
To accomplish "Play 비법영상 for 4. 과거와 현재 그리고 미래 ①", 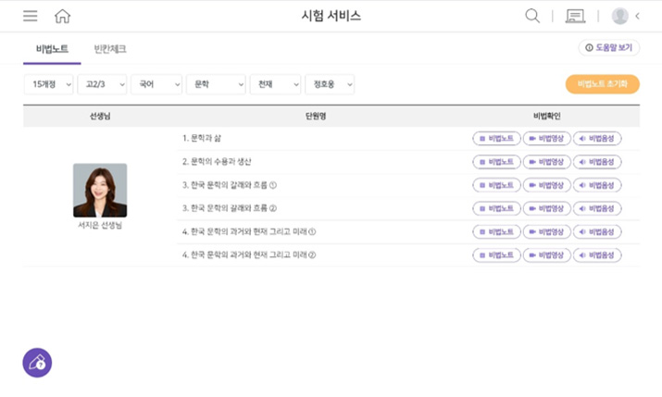I will tap(547, 231).
